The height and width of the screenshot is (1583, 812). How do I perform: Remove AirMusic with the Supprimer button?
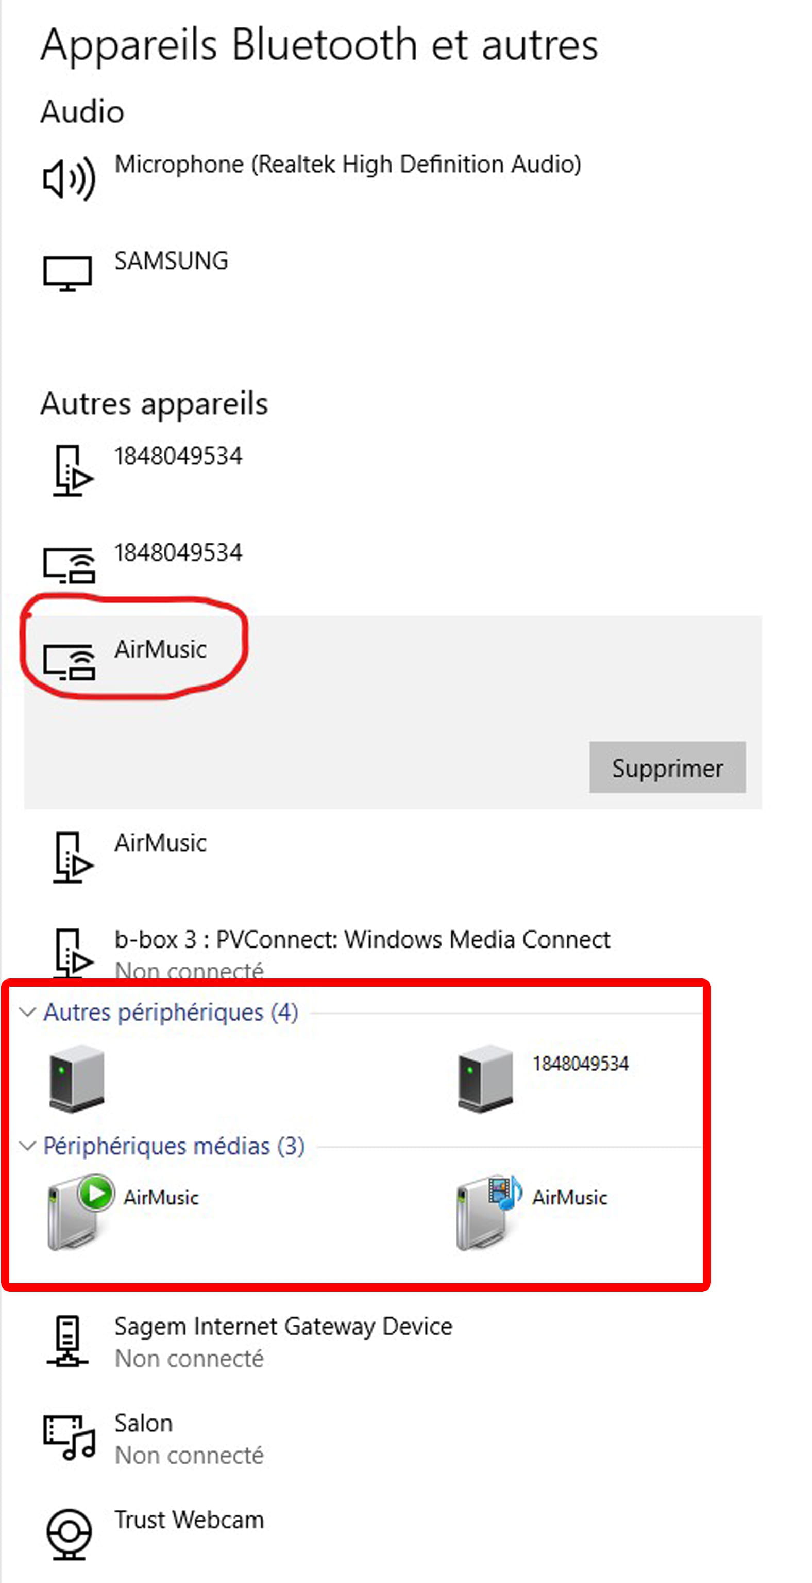tap(667, 768)
